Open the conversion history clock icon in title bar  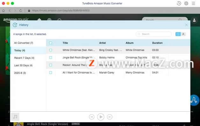(x=179, y=3)
